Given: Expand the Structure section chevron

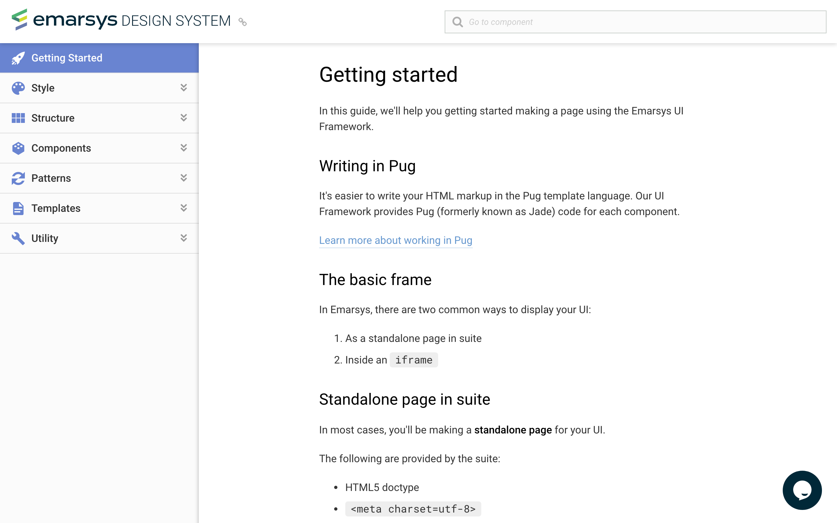Looking at the screenshot, I should (x=184, y=118).
